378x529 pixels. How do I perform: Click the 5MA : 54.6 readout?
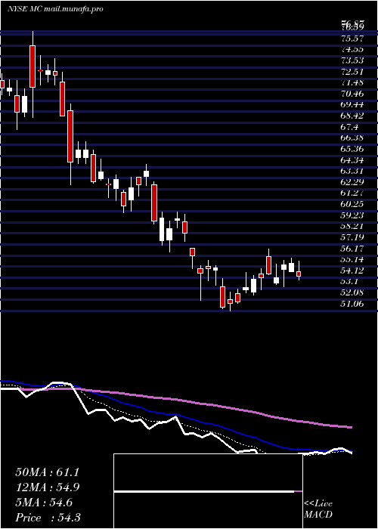(x=44, y=503)
